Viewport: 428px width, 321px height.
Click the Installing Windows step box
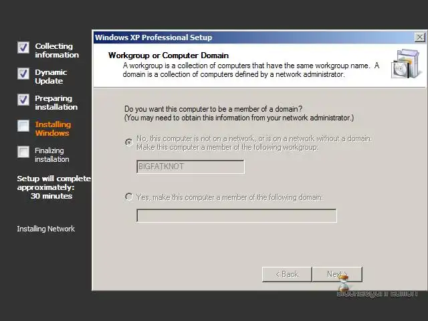[x=23, y=126]
